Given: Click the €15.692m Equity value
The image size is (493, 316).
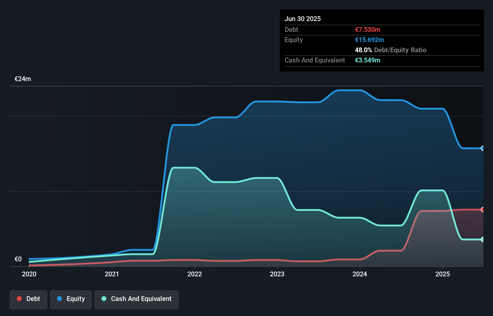Looking at the screenshot, I should pos(370,40).
